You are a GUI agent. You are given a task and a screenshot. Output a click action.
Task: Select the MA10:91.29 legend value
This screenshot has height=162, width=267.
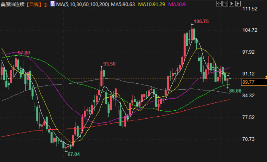pos(151,4)
